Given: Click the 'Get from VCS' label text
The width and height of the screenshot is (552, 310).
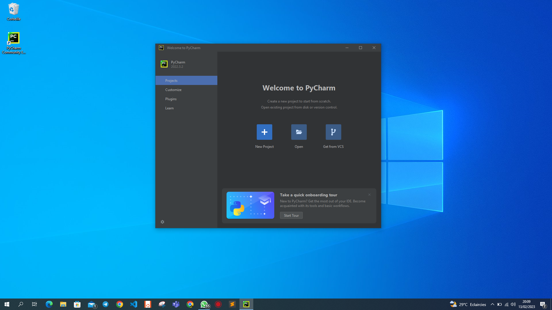Looking at the screenshot, I should (333, 146).
